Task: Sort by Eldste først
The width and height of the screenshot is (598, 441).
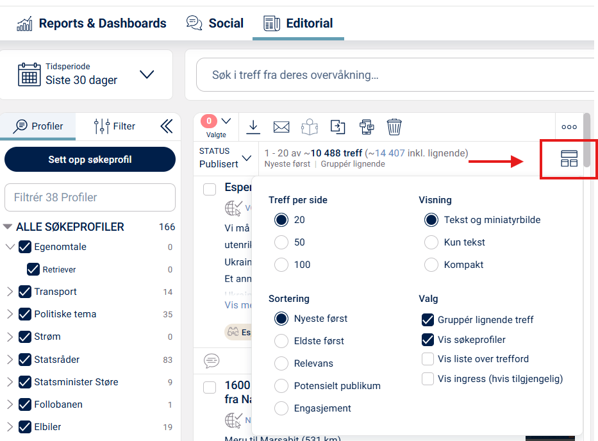Action: [x=281, y=341]
